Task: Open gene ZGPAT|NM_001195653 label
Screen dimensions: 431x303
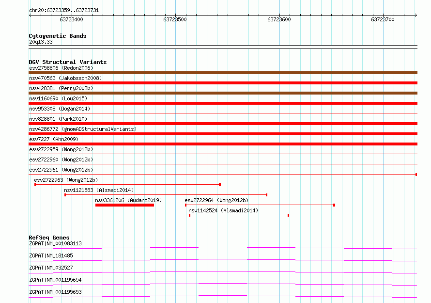Action: pyautogui.click(x=55, y=292)
